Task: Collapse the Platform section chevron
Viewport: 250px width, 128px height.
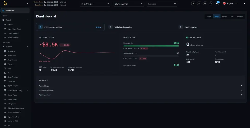Action: (x=27, y=47)
